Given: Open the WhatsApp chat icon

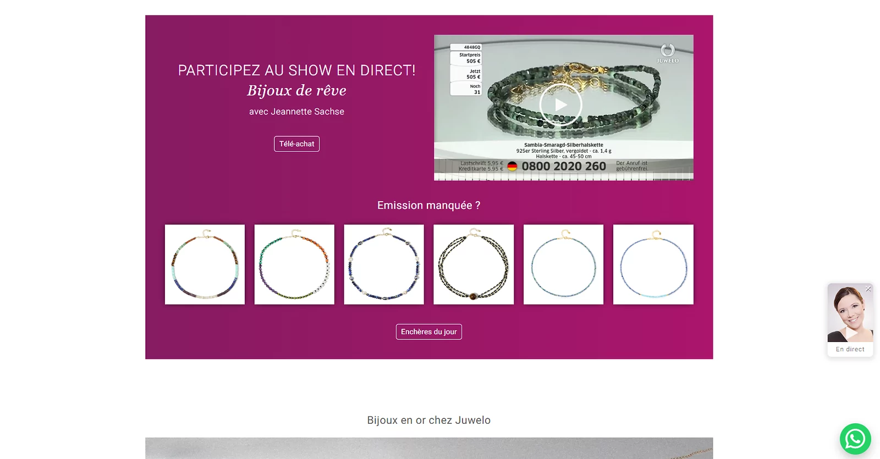Looking at the screenshot, I should [x=855, y=439].
